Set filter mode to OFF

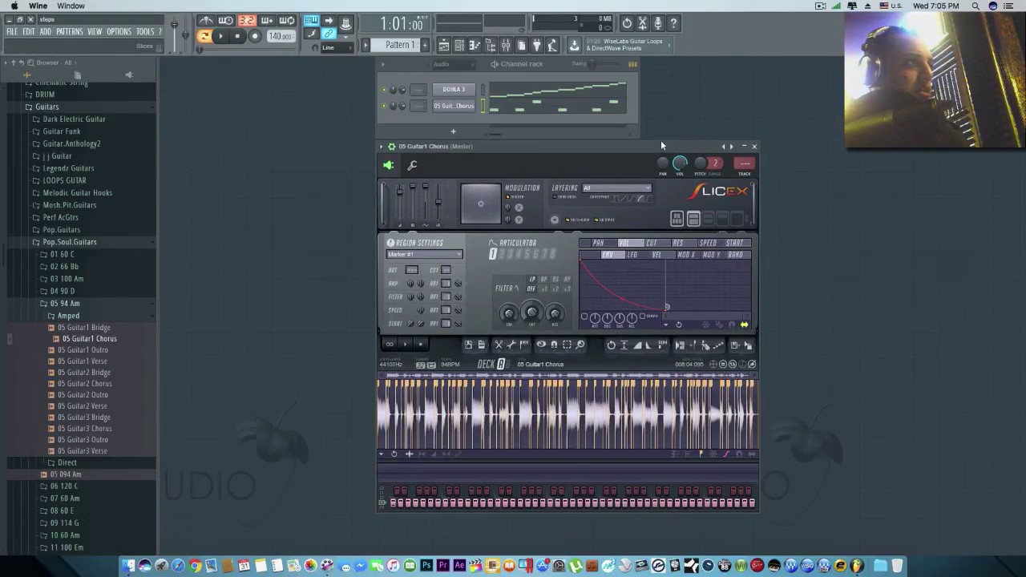click(531, 289)
